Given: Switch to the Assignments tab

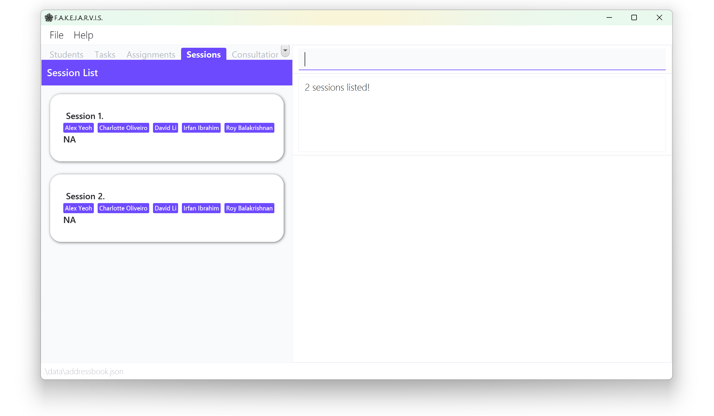Looking at the screenshot, I should click(x=151, y=54).
